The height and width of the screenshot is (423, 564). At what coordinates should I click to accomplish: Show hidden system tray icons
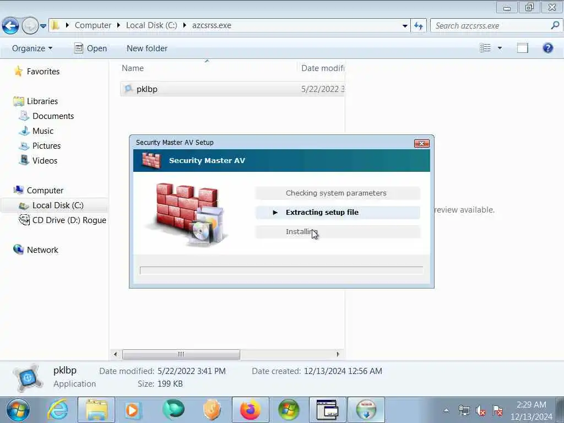point(446,410)
